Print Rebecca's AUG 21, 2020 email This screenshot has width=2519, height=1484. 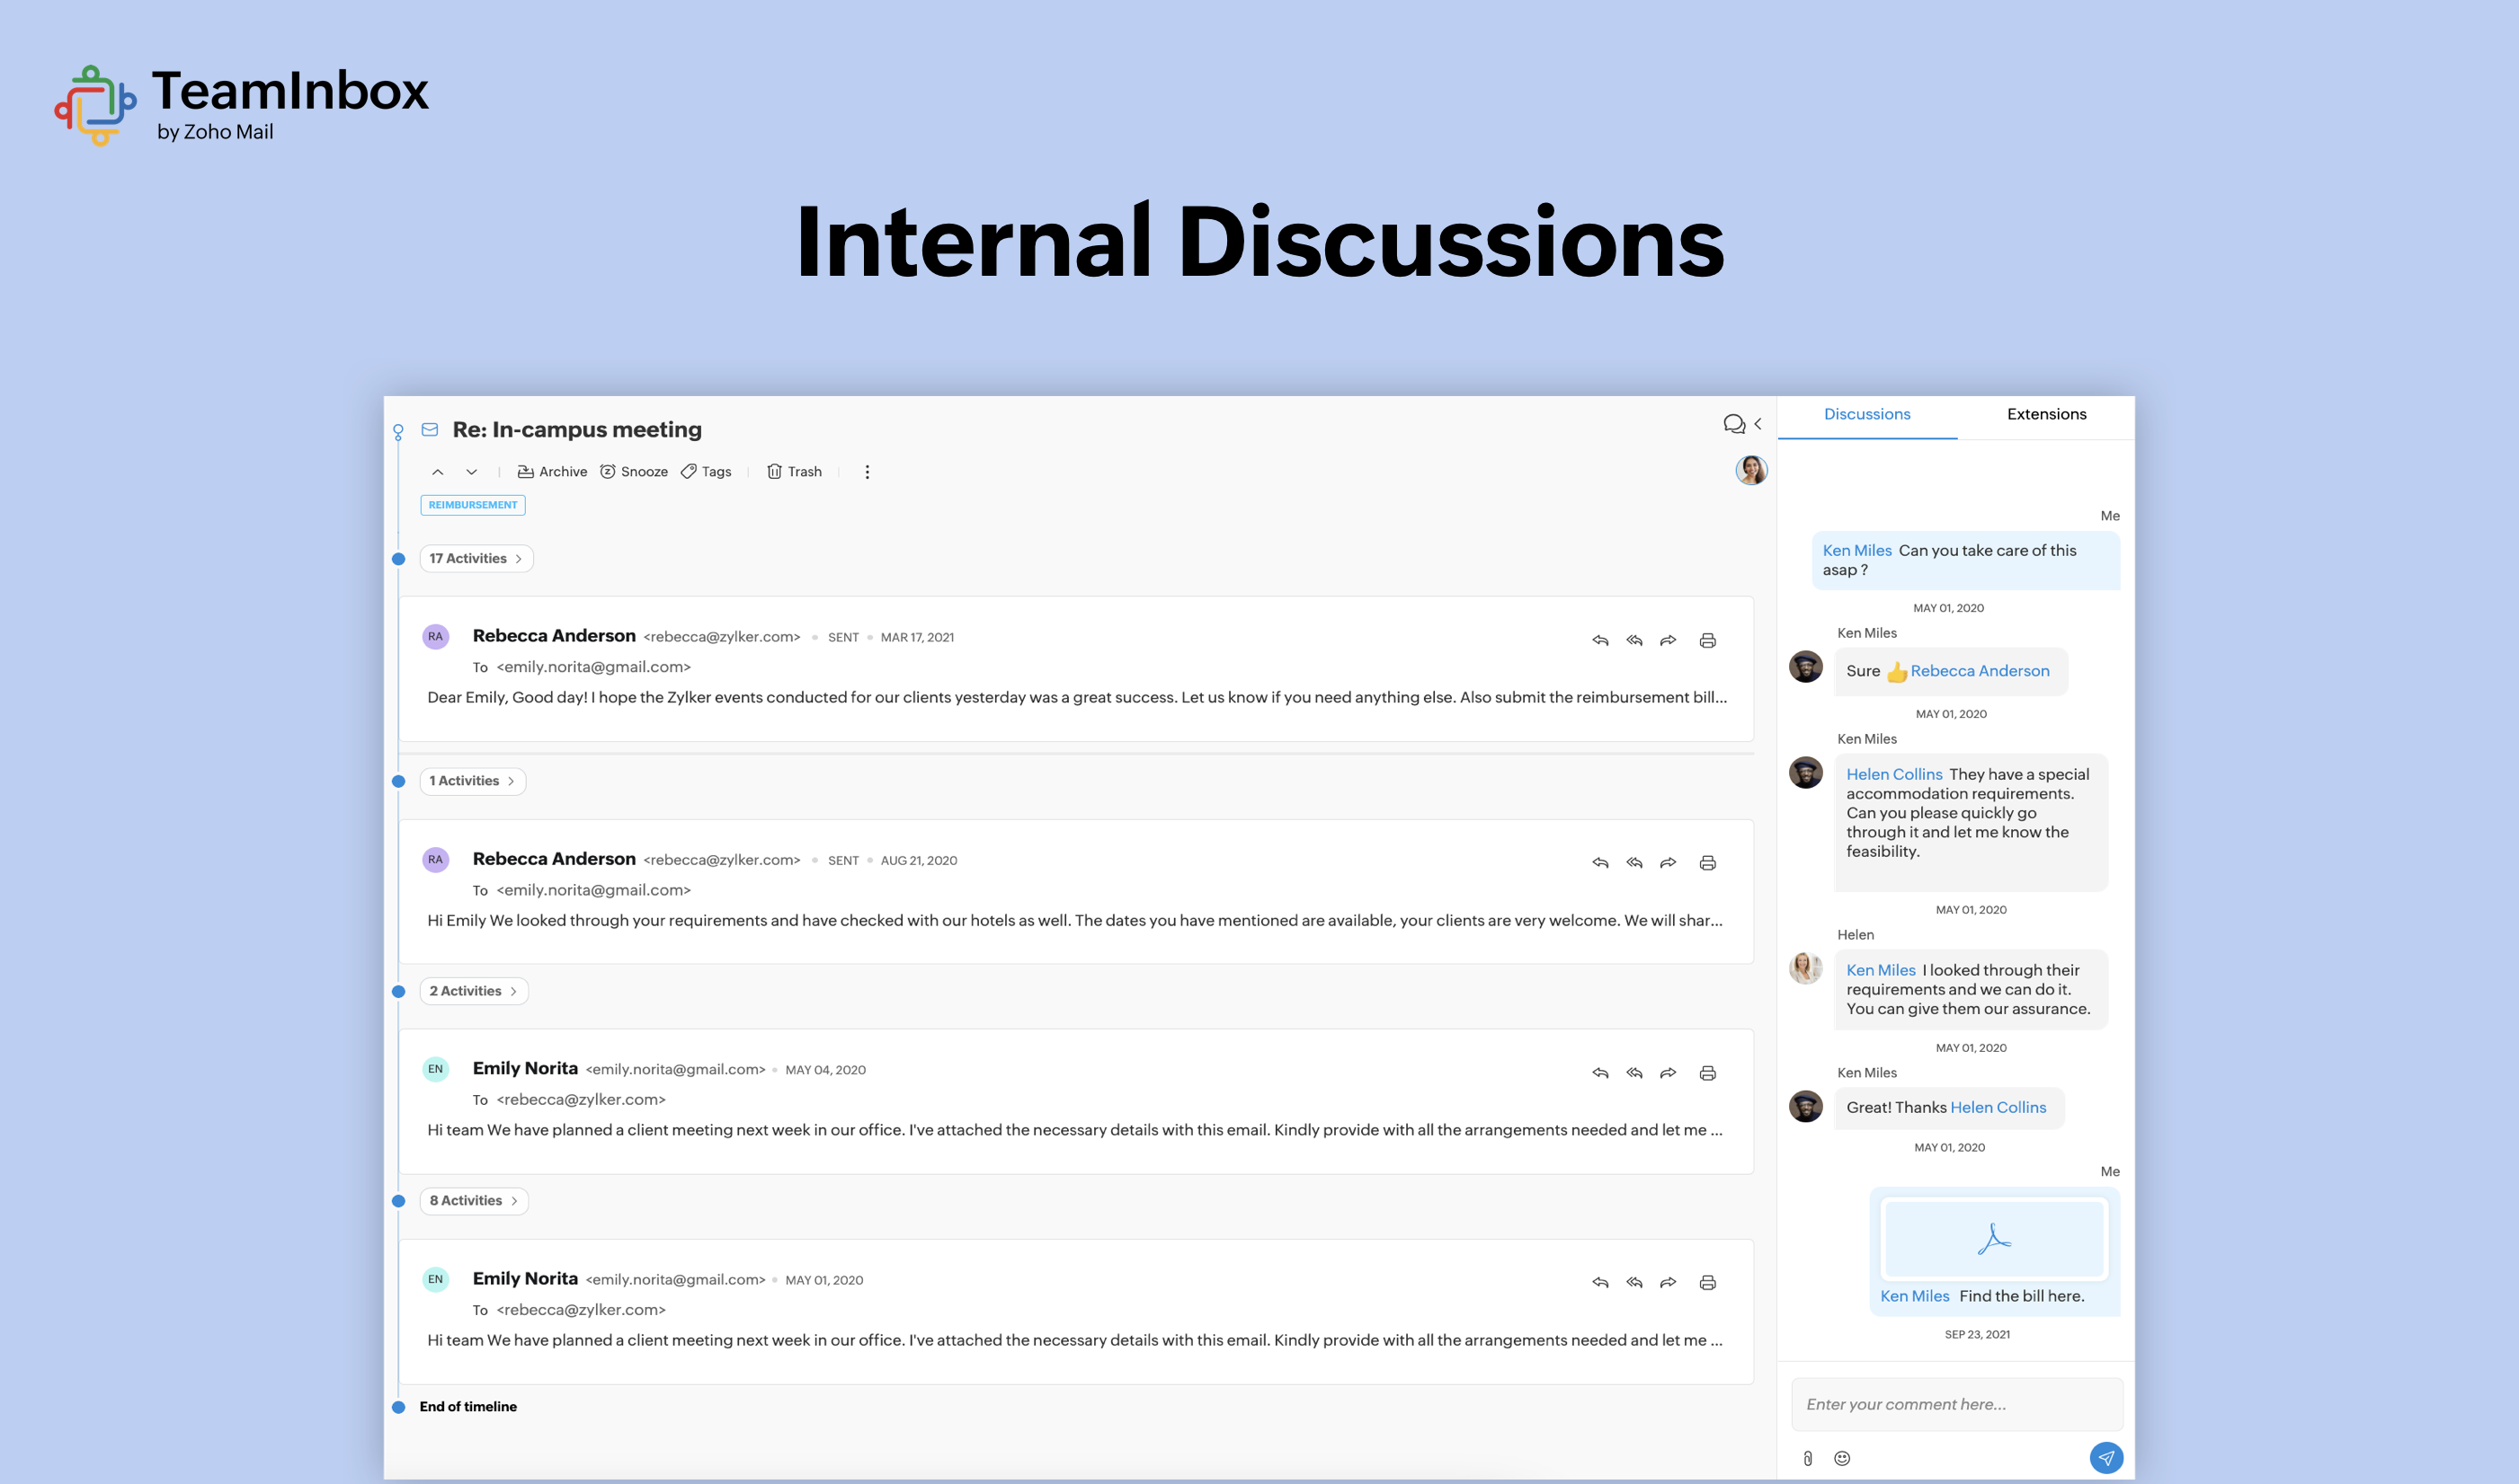coord(1707,862)
